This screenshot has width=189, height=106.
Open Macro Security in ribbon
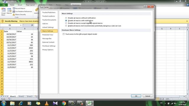[19, 14]
